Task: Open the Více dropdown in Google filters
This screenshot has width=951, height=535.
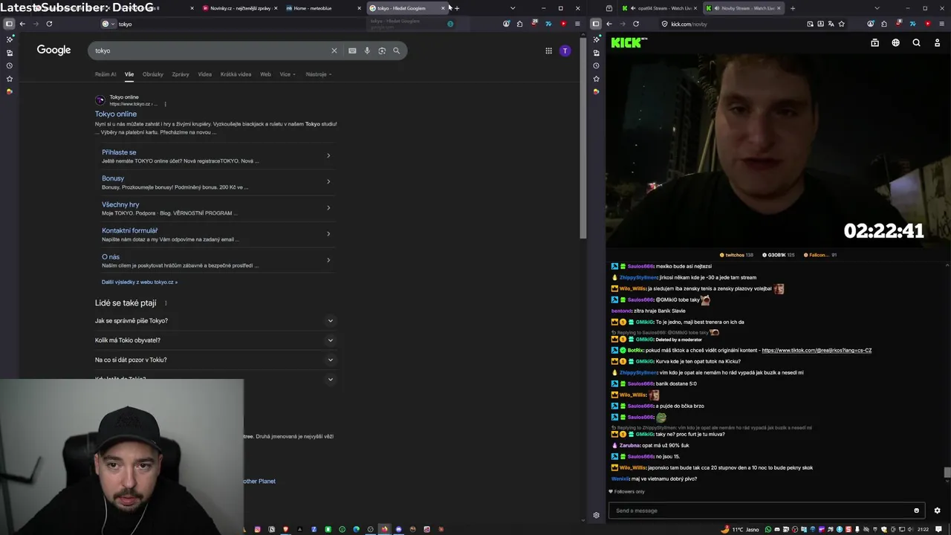Action: [288, 74]
